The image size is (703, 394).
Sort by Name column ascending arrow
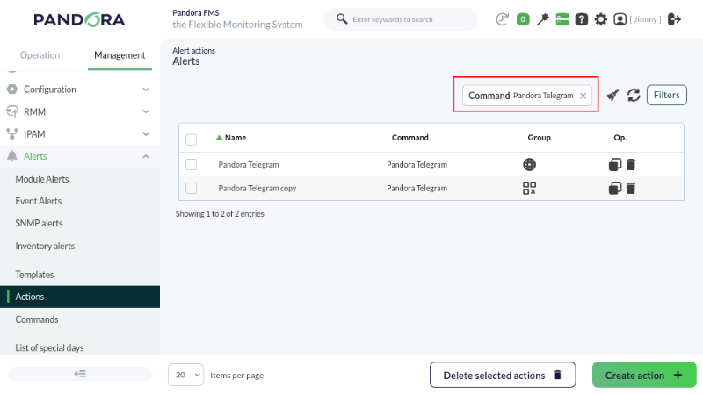(x=219, y=138)
